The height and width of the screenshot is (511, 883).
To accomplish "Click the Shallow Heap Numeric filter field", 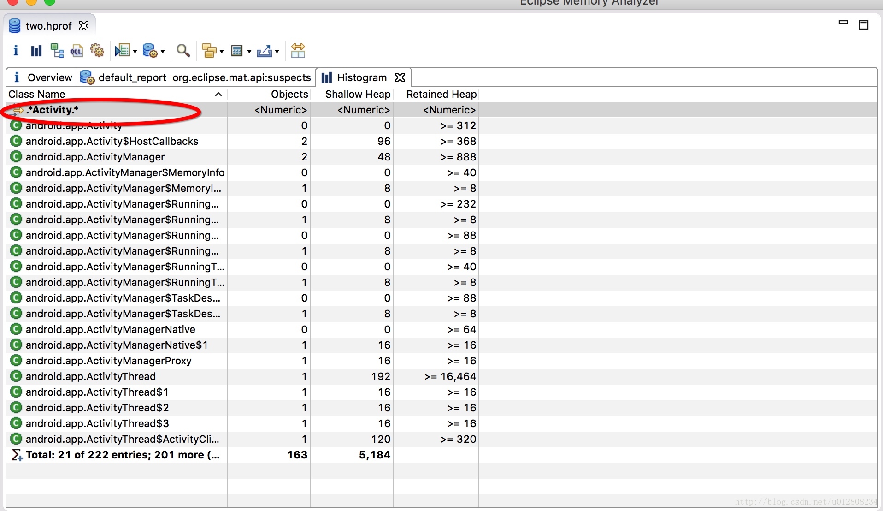I will tap(352, 110).
